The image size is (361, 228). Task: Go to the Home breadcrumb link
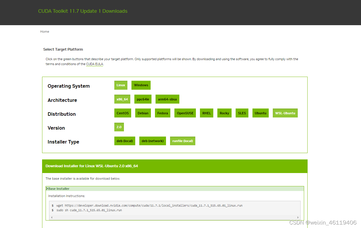pyautogui.click(x=45, y=32)
